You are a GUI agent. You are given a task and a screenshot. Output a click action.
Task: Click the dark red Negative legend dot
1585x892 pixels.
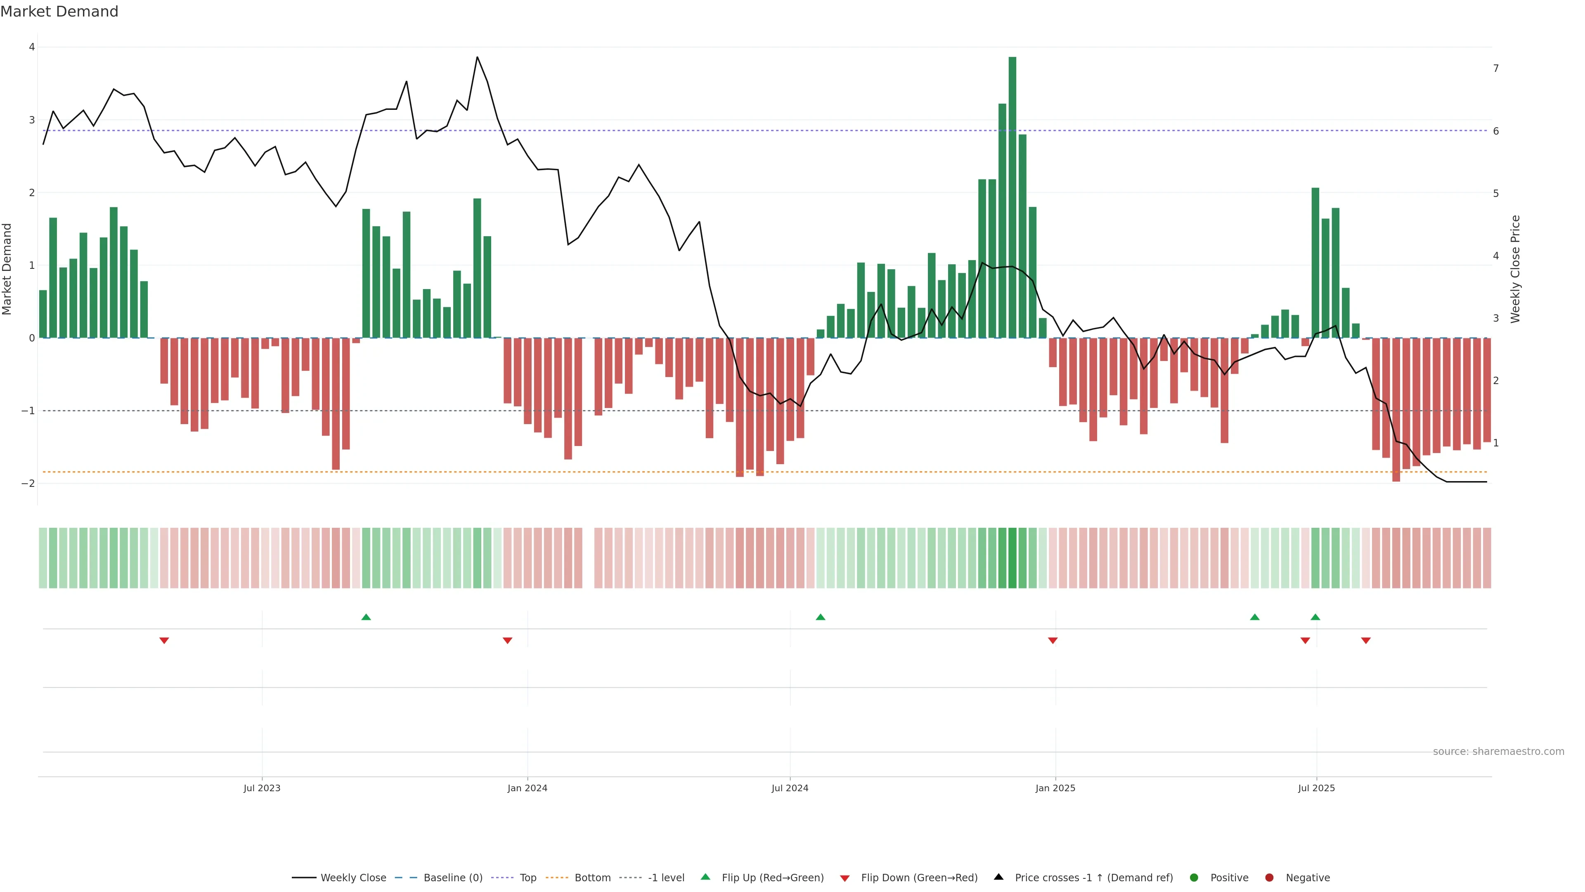point(1269,878)
